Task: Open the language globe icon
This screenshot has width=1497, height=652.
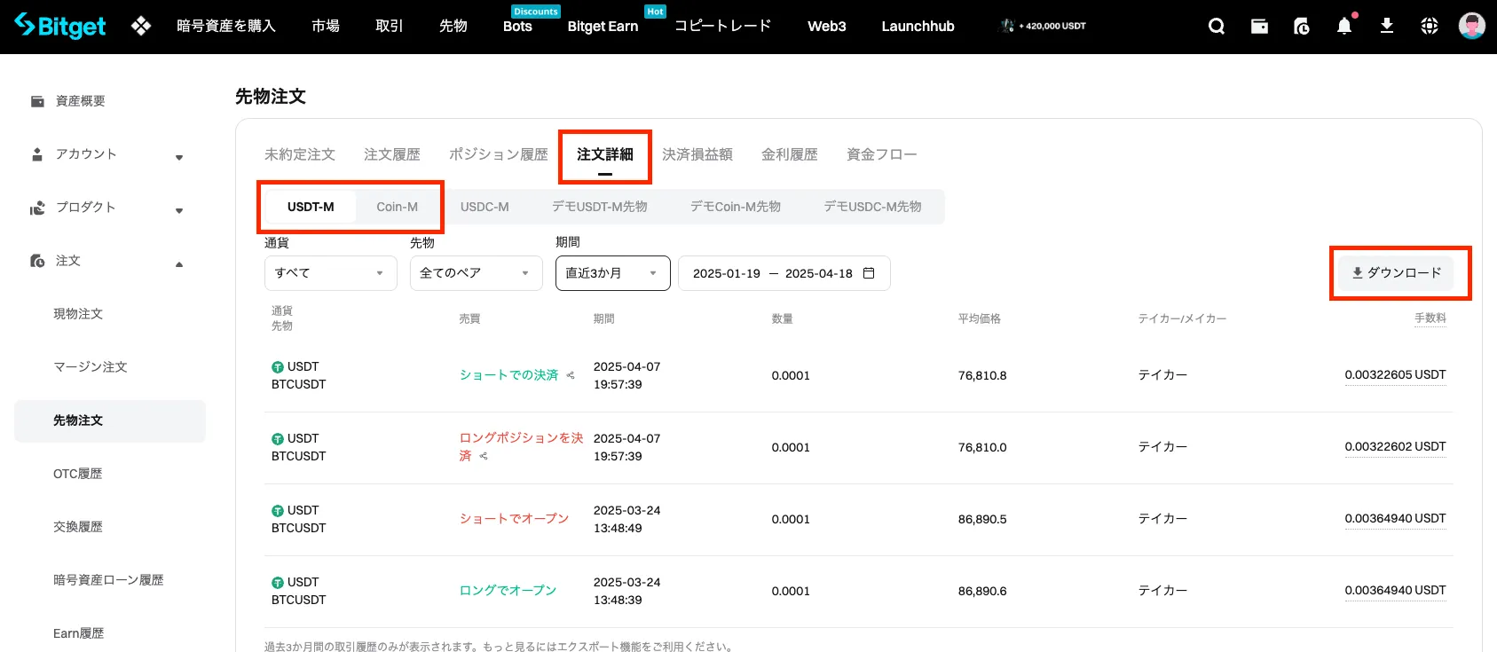Action: pyautogui.click(x=1430, y=27)
